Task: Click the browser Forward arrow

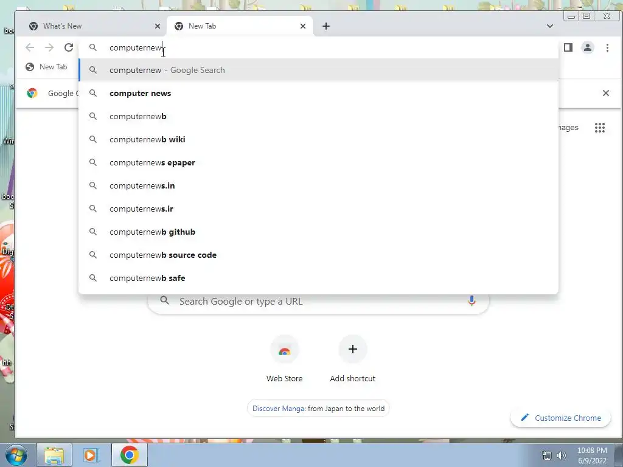Action: [49, 47]
